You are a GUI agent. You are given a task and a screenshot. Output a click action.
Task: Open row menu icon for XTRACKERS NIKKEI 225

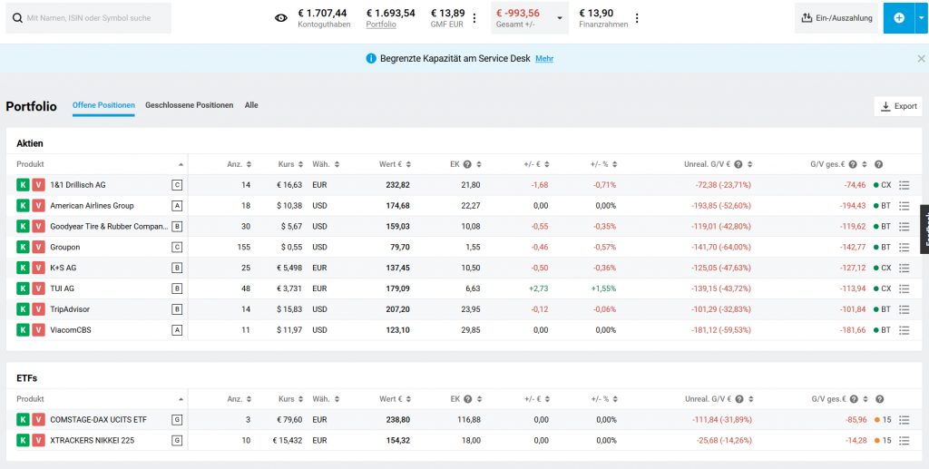(x=904, y=440)
